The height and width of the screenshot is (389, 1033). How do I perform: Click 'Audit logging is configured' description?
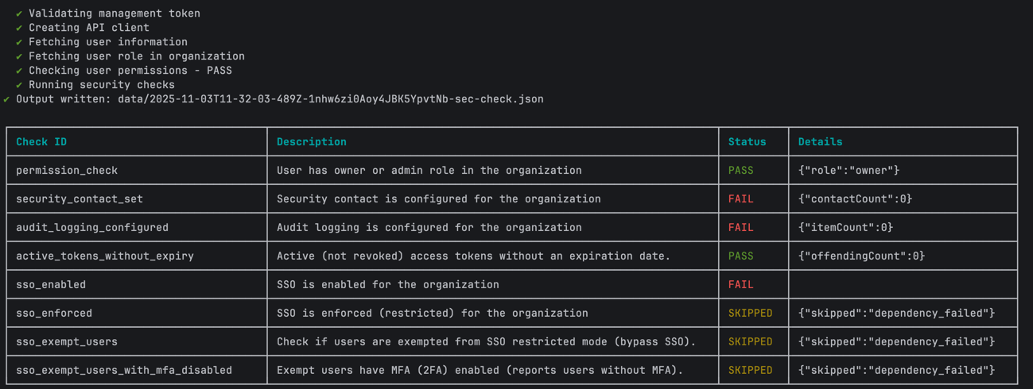coord(429,228)
